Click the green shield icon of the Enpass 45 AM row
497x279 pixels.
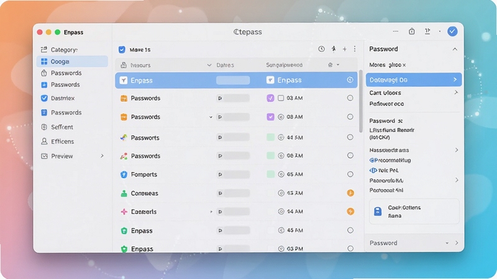tap(124, 231)
